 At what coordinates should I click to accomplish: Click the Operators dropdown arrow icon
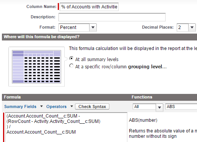point(72,106)
